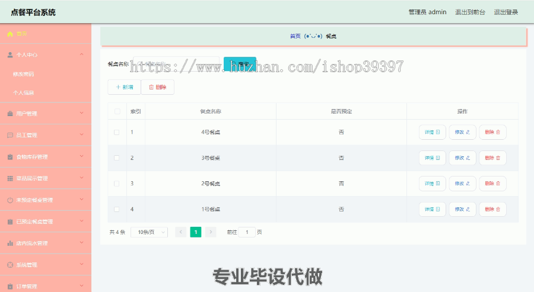Click the home icon in sidebar

[x=10, y=34]
